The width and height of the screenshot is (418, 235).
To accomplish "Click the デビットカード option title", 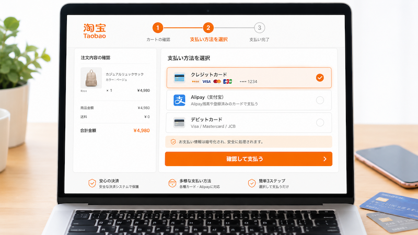I will (206, 120).
